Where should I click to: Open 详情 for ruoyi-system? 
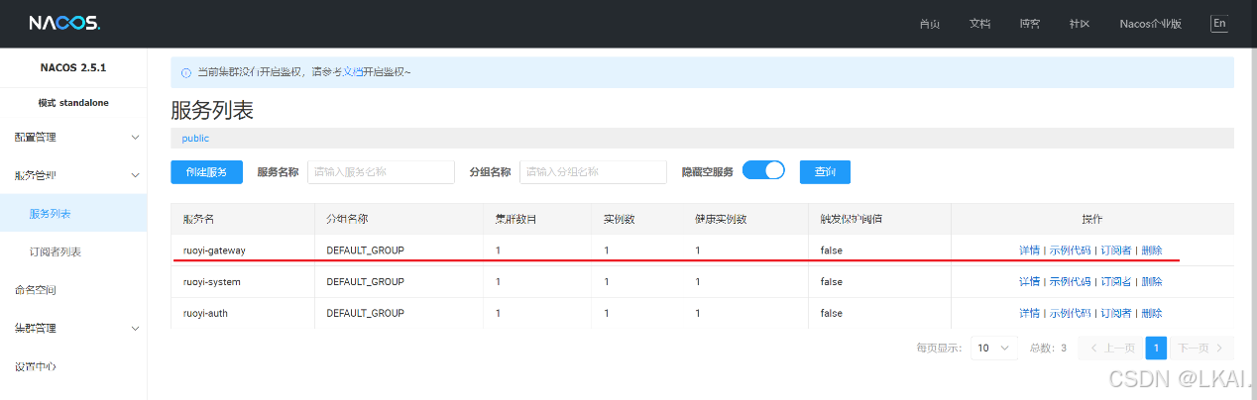point(1029,282)
